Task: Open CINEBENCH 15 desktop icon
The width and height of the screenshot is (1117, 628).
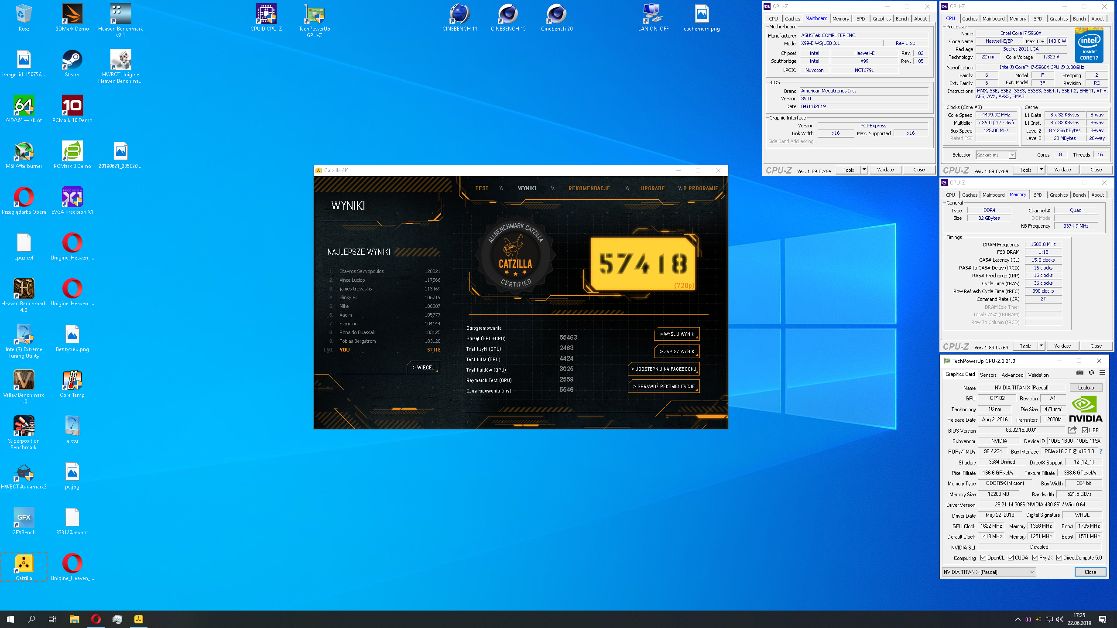Action: pos(508,17)
